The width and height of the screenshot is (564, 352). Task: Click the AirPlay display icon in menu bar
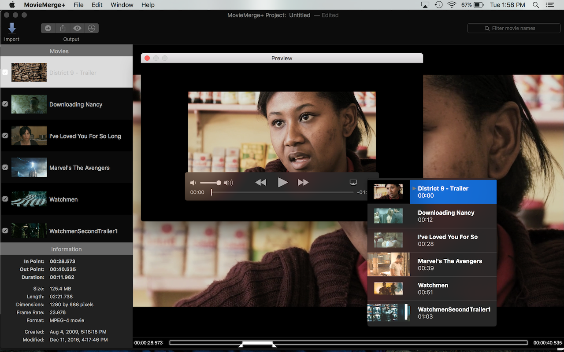pyautogui.click(x=425, y=5)
